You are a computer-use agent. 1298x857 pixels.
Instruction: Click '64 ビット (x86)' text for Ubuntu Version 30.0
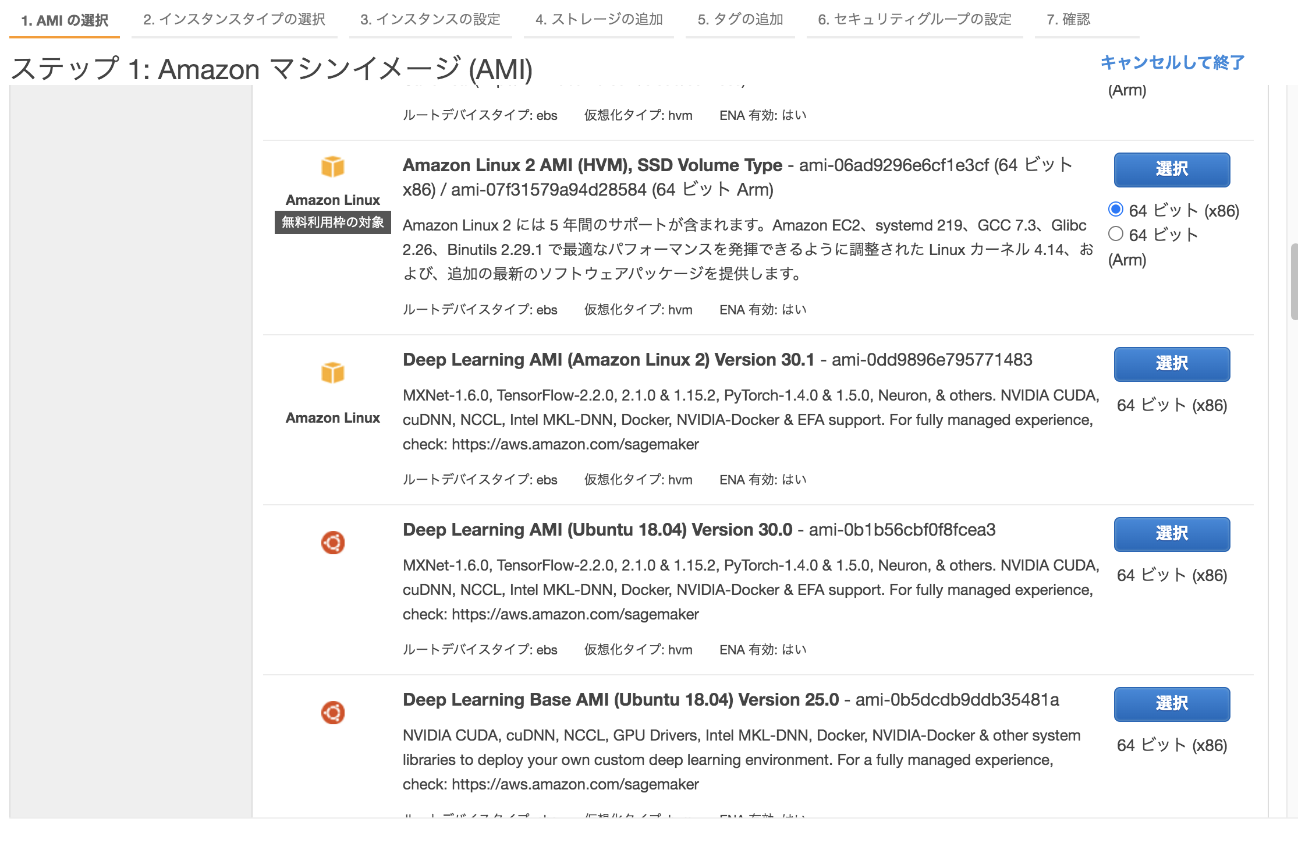pyautogui.click(x=1172, y=575)
